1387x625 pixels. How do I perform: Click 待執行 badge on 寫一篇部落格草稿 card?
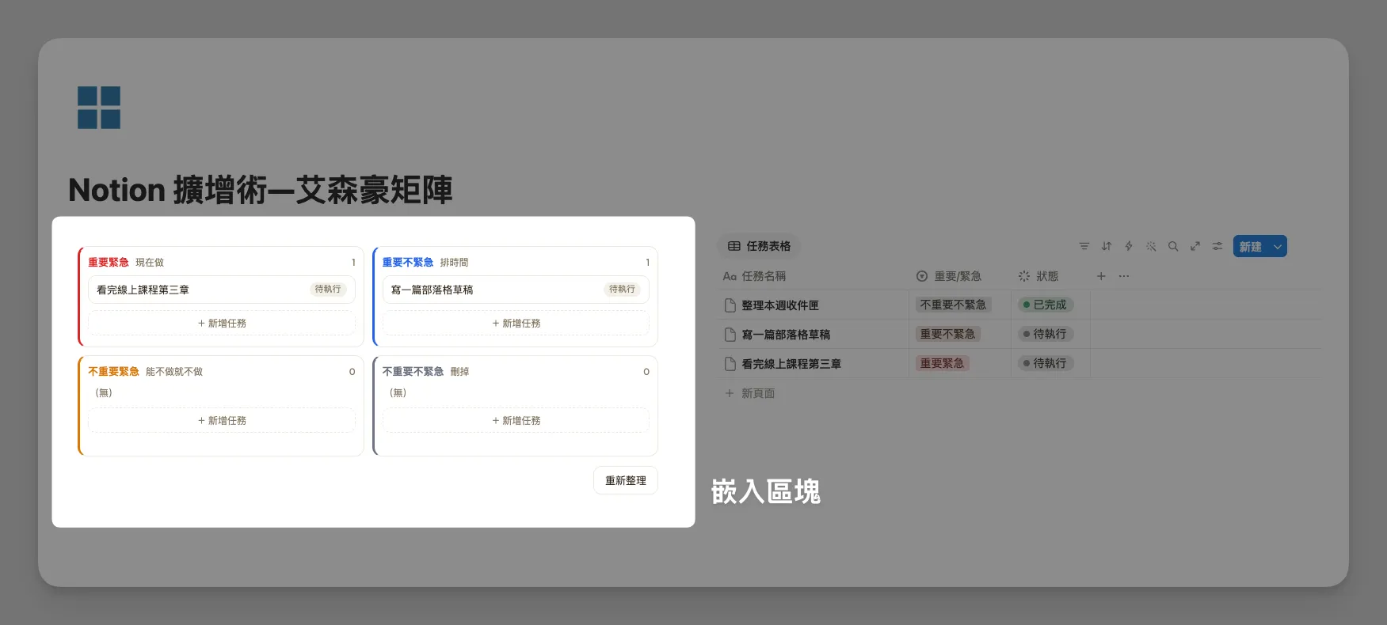coord(622,290)
